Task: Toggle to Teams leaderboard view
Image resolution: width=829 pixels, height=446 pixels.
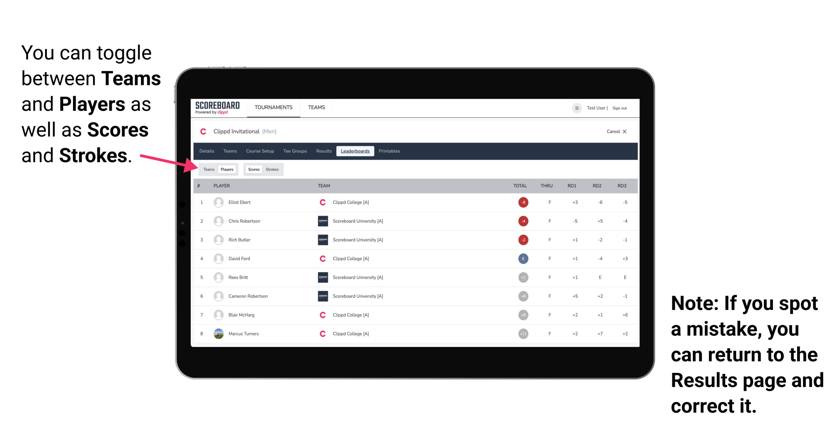Action: pos(207,169)
